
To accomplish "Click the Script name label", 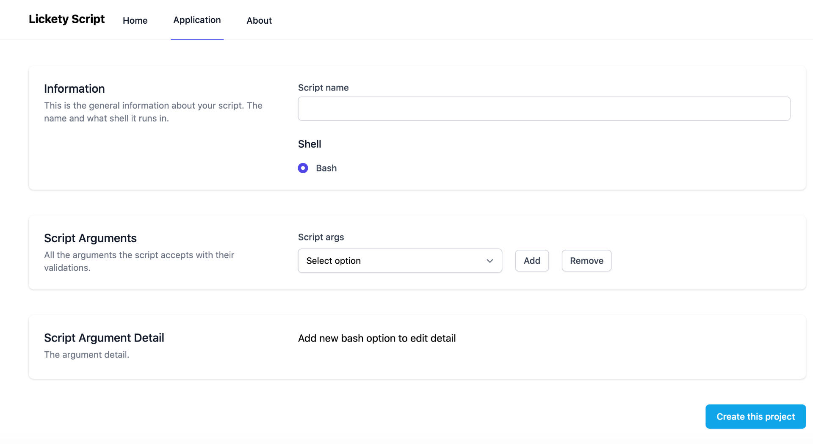I will [x=323, y=88].
